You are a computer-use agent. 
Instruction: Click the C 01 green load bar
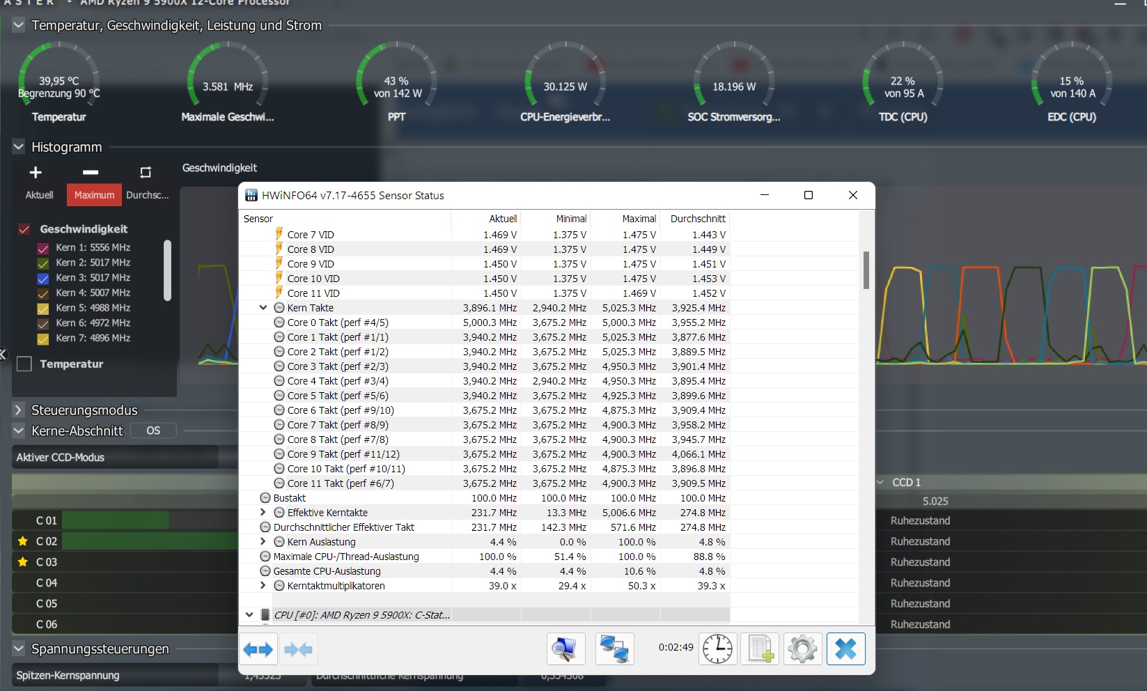tap(116, 520)
